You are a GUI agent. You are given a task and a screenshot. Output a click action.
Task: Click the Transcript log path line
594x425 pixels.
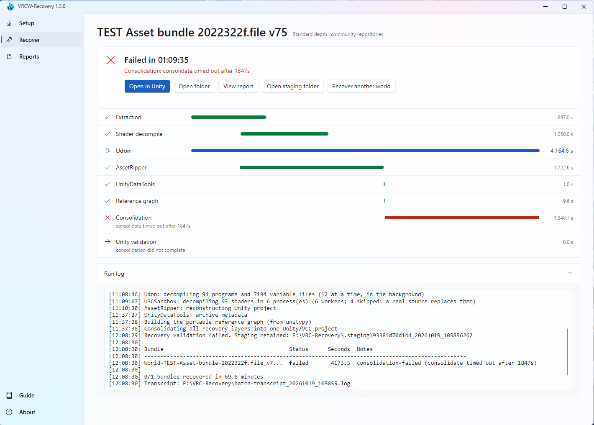click(230, 384)
